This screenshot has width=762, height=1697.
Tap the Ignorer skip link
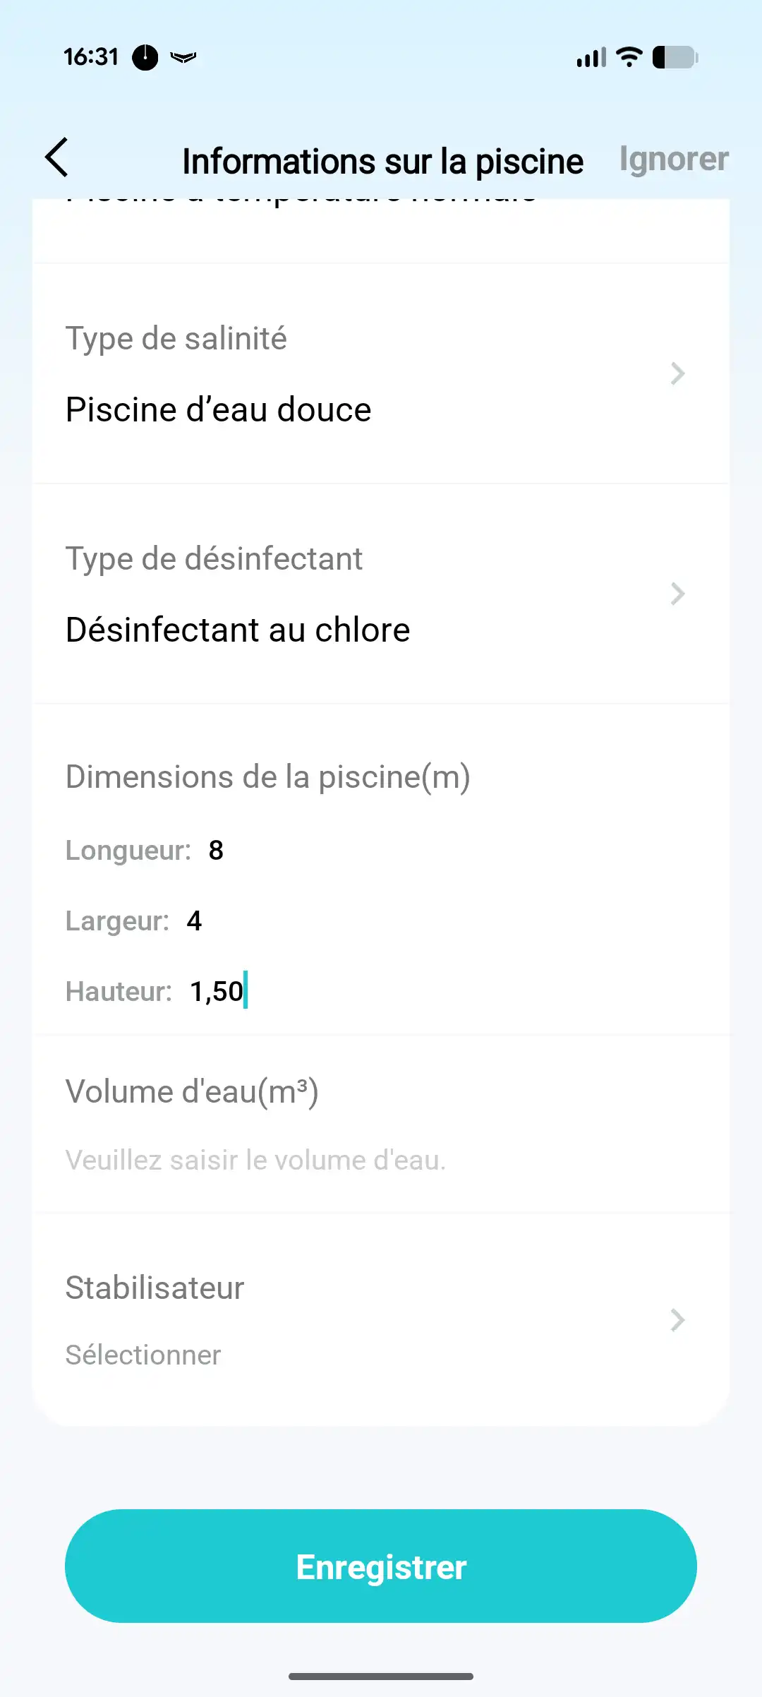pyautogui.click(x=673, y=160)
